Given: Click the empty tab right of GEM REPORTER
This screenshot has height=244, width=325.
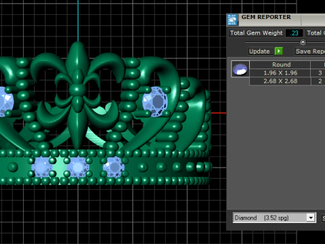Looking at the screenshot, I should pos(313,20).
